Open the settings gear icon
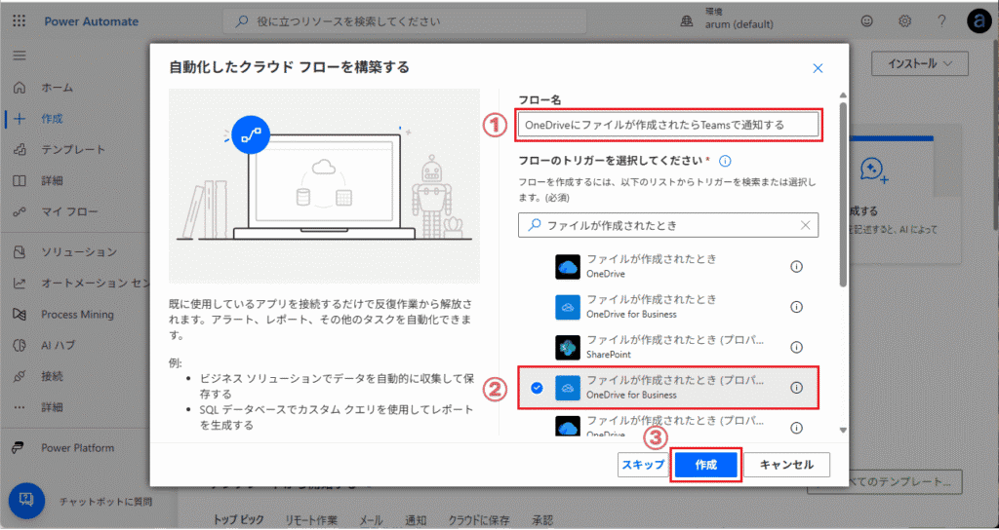999x530 pixels. tap(904, 21)
